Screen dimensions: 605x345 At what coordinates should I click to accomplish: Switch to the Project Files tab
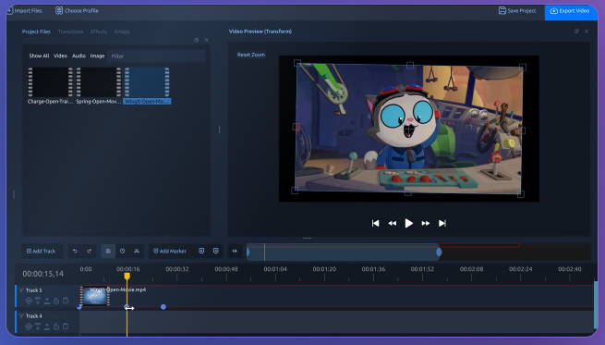[x=36, y=31]
